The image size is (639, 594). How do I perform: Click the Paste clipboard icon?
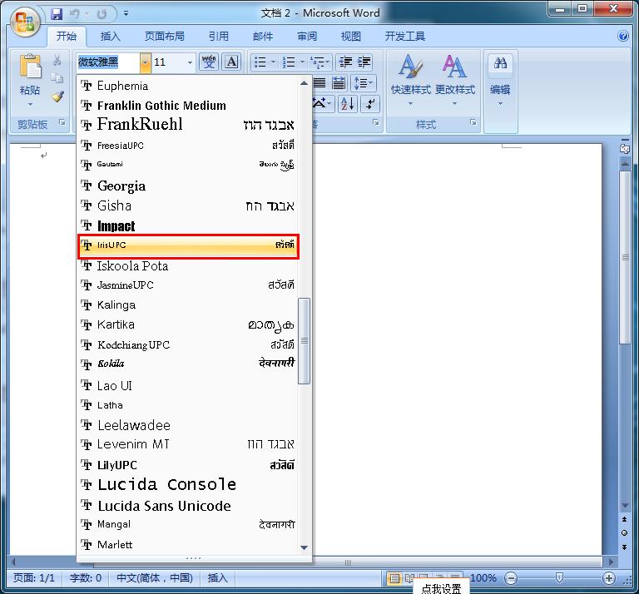click(30, 66)
